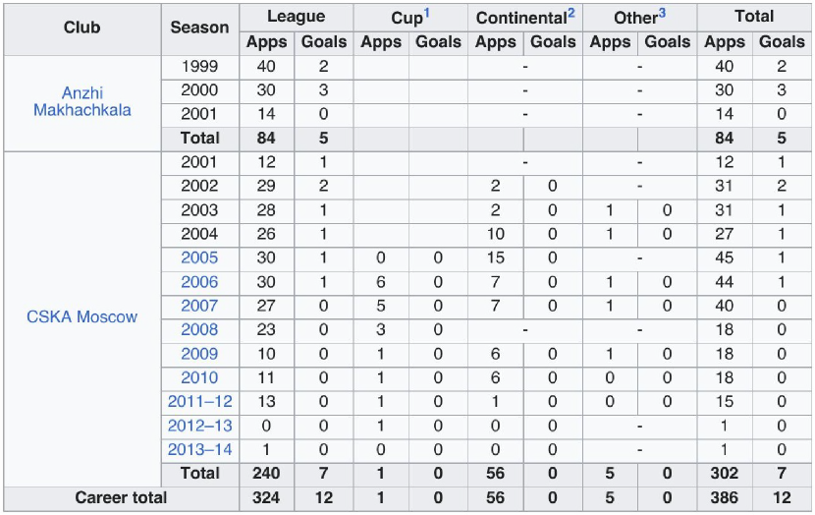Click the League column header

pos(297,17)
